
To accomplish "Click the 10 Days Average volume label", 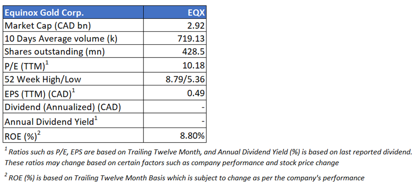I will tap(61, 39).
